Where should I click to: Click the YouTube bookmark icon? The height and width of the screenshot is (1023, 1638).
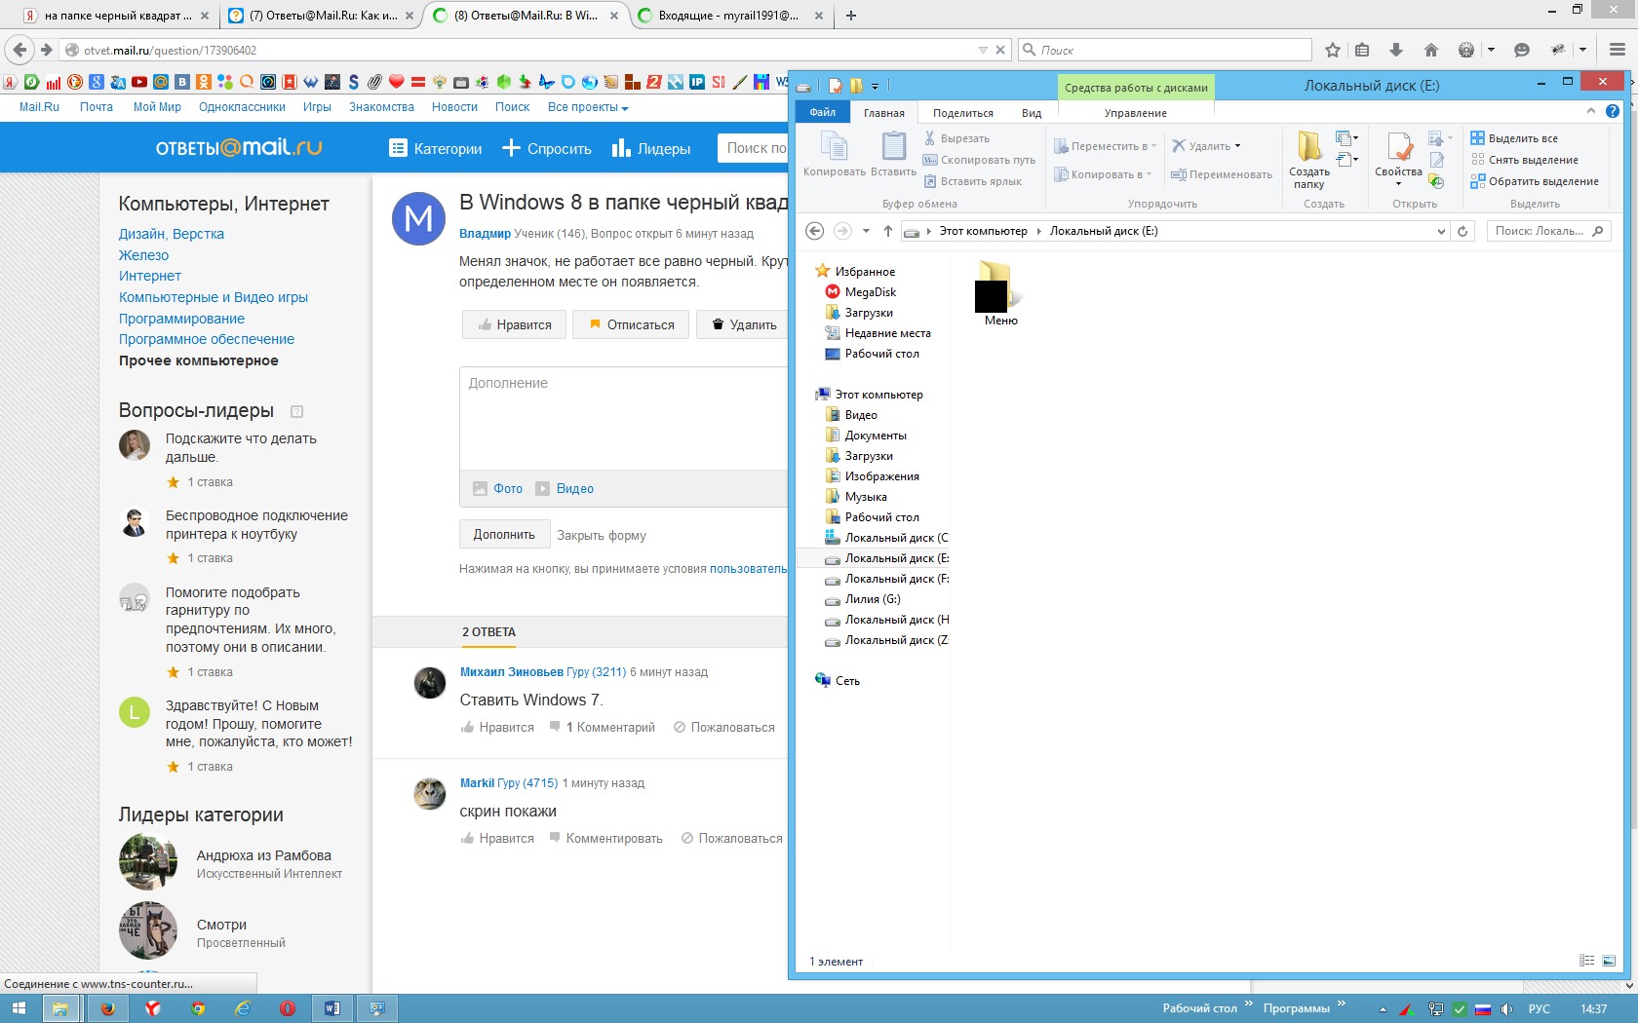139,82
